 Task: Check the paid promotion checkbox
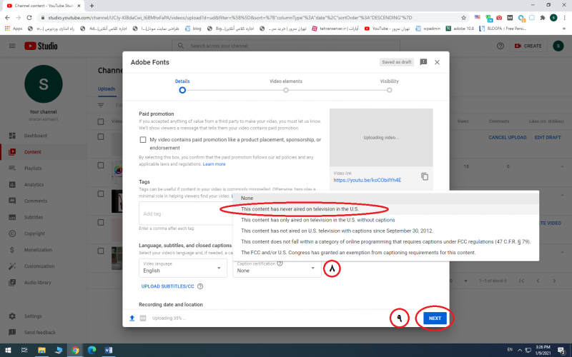(143, 140)
